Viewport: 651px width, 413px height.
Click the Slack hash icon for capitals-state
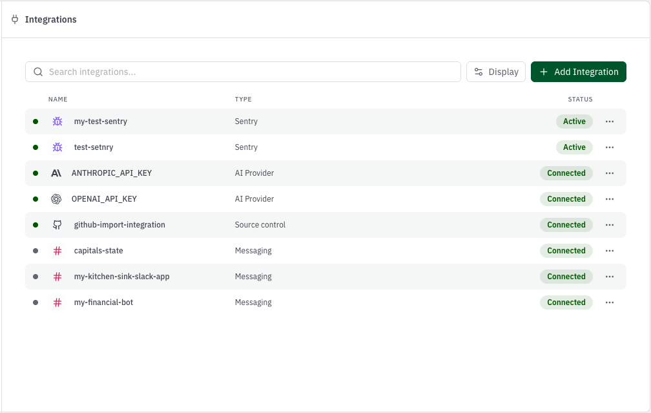(x=57, y=251)
